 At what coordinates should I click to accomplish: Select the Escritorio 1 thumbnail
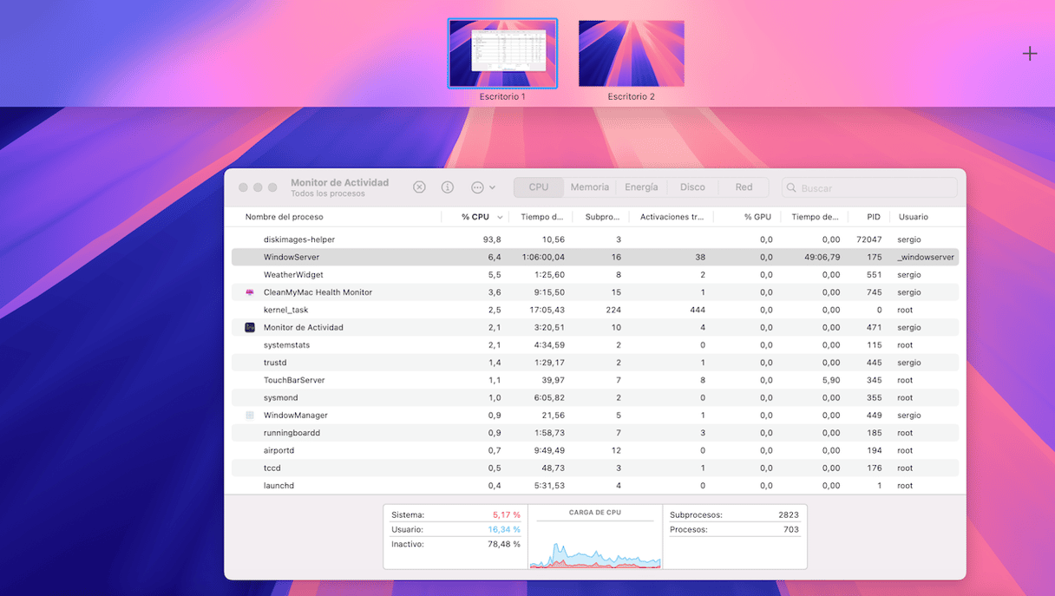click(x=502, y=53)
